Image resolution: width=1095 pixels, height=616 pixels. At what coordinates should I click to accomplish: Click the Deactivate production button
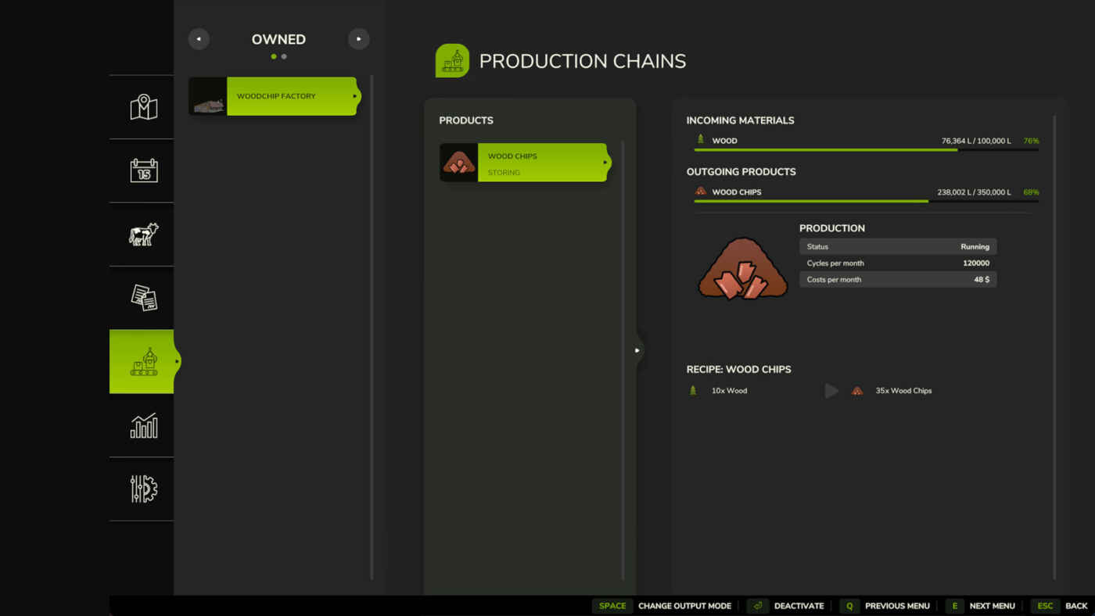click(x=786, y=606)
